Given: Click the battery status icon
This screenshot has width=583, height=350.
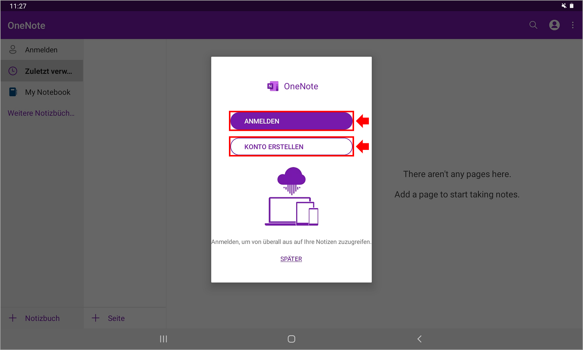Looking at the screenshot, I should (572, 5).
